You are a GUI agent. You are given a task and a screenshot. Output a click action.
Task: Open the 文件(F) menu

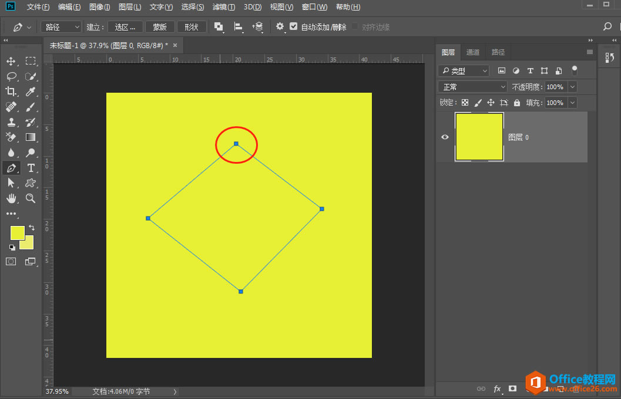tap(38, 7)
